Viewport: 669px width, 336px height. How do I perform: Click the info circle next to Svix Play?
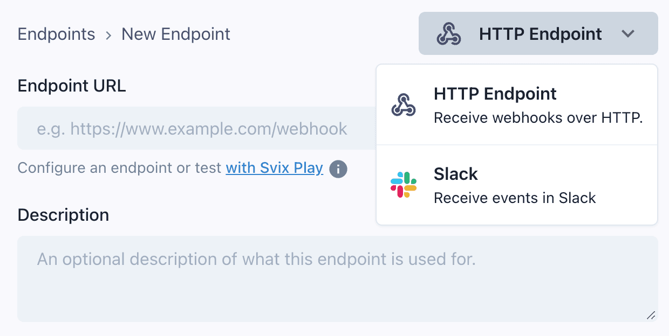338,169
